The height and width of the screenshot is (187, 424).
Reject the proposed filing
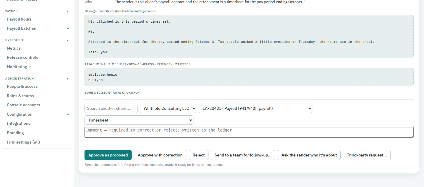(199, 155)
